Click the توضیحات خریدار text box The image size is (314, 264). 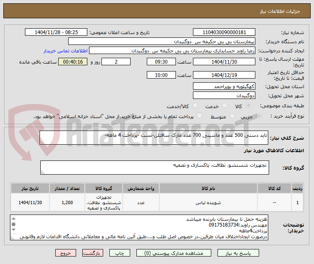[x=139, y=227]
